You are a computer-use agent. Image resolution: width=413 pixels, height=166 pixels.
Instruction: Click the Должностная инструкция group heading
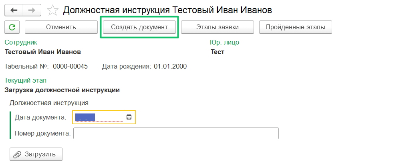[x=49, y=103]
